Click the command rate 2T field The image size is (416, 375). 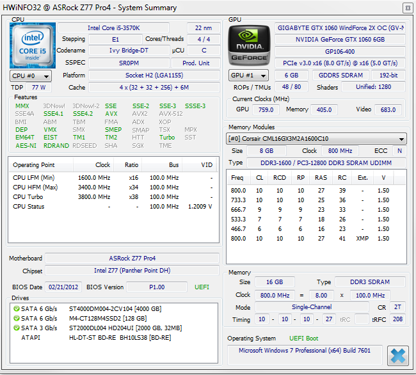coord(397,307)
